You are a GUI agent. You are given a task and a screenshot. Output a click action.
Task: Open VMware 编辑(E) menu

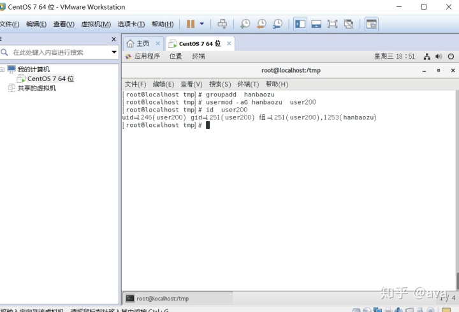36,24
